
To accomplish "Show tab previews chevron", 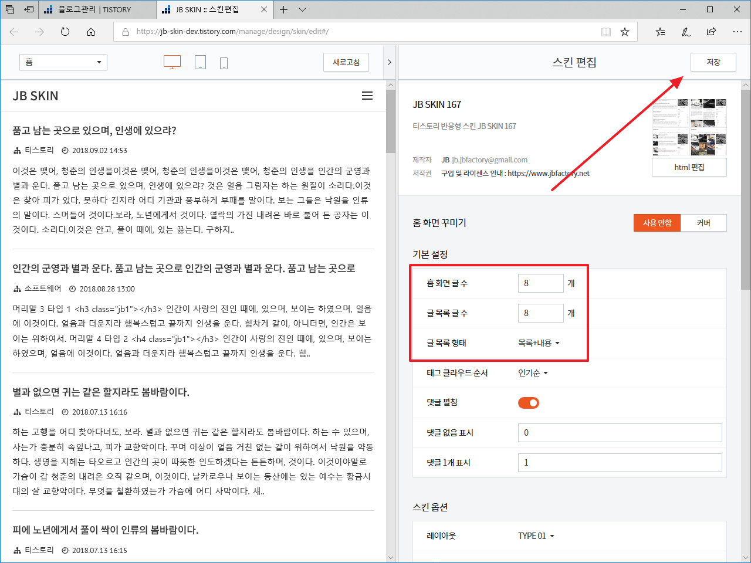I will [302, 9].
